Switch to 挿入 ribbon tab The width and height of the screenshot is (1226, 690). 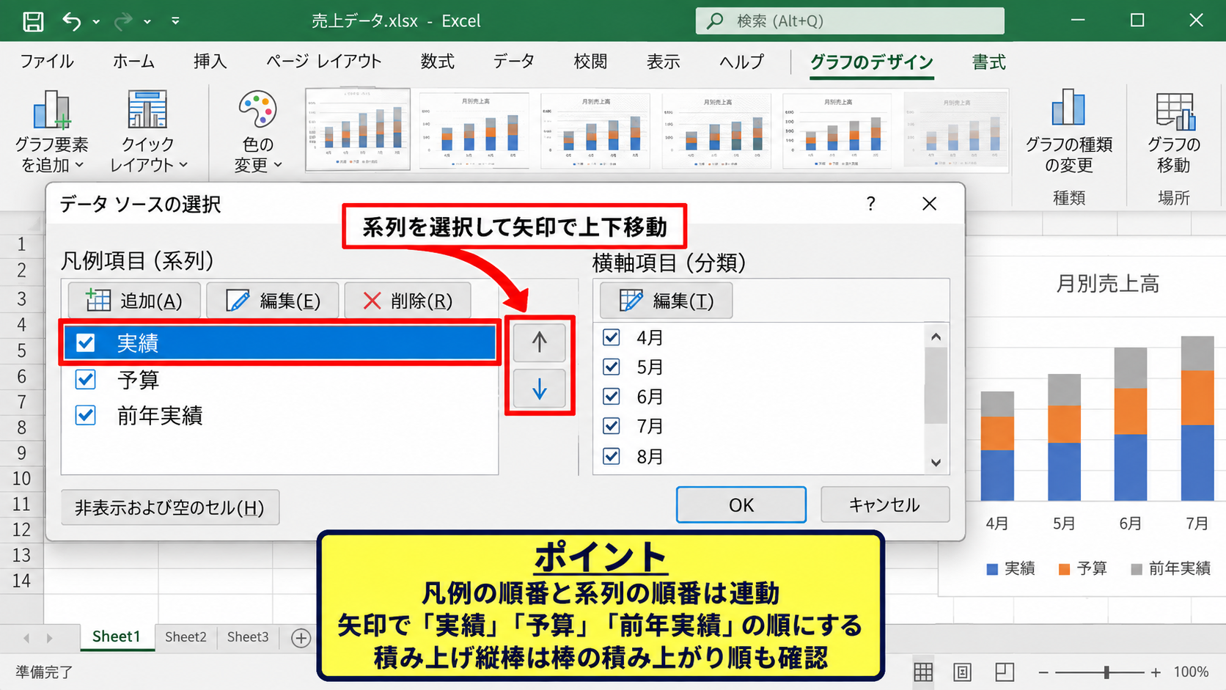[x=210, y=62]
